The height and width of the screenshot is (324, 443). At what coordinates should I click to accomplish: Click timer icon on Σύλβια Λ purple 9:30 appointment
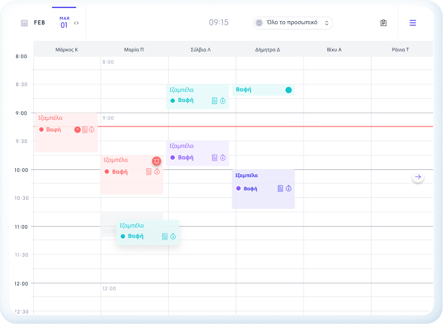pyautogui.click(x=222, y=158)
